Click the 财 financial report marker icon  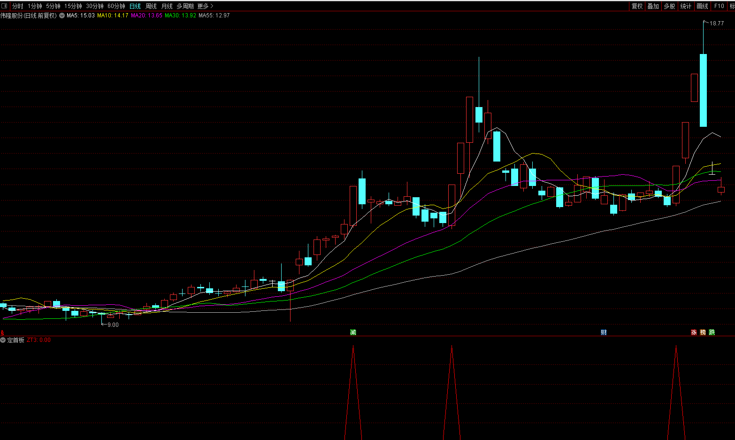pos(604,332)
